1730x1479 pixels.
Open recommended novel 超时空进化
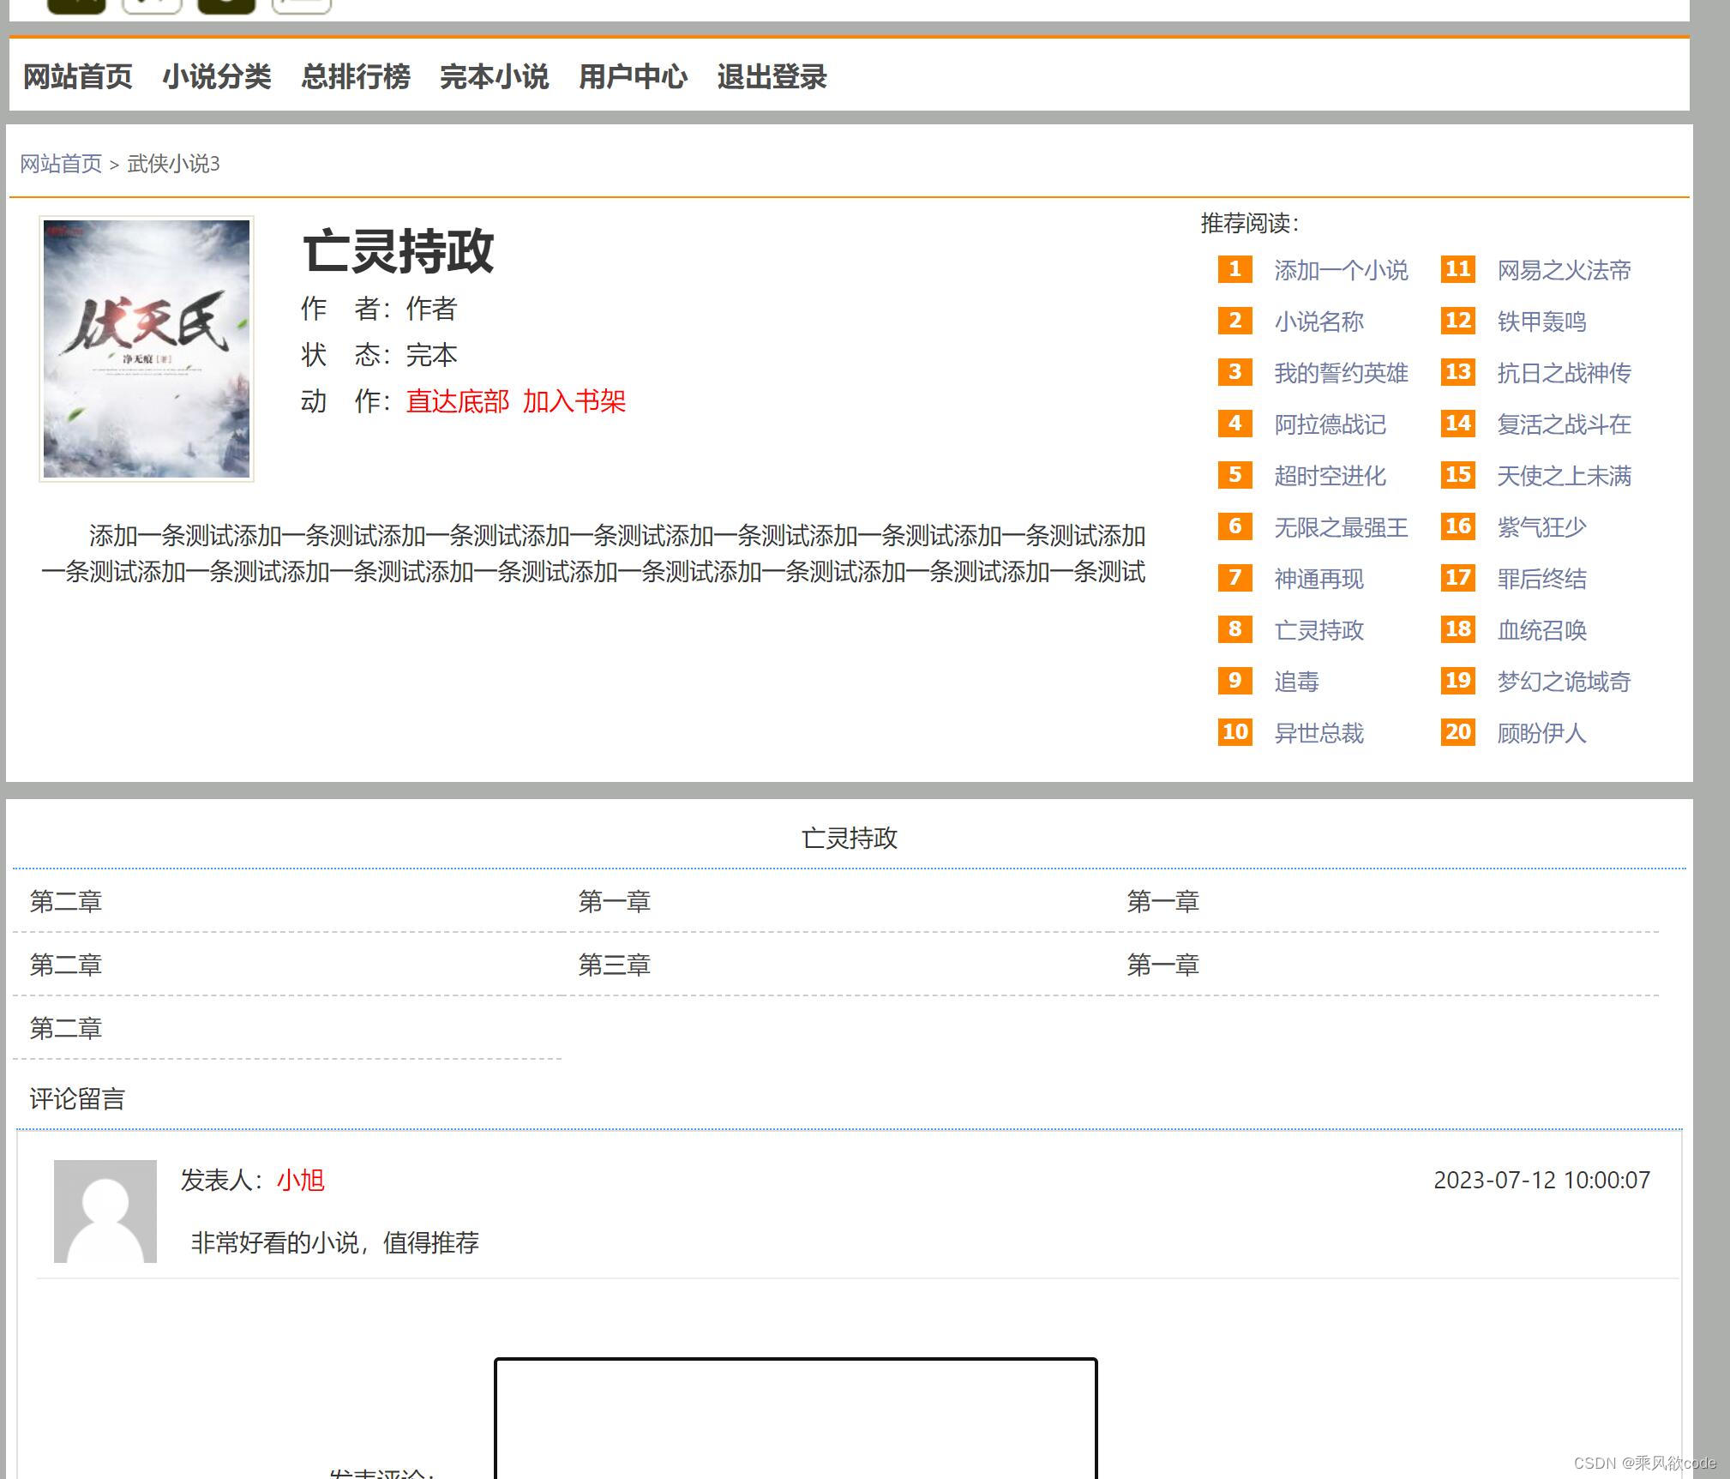tap(1330, 477)
